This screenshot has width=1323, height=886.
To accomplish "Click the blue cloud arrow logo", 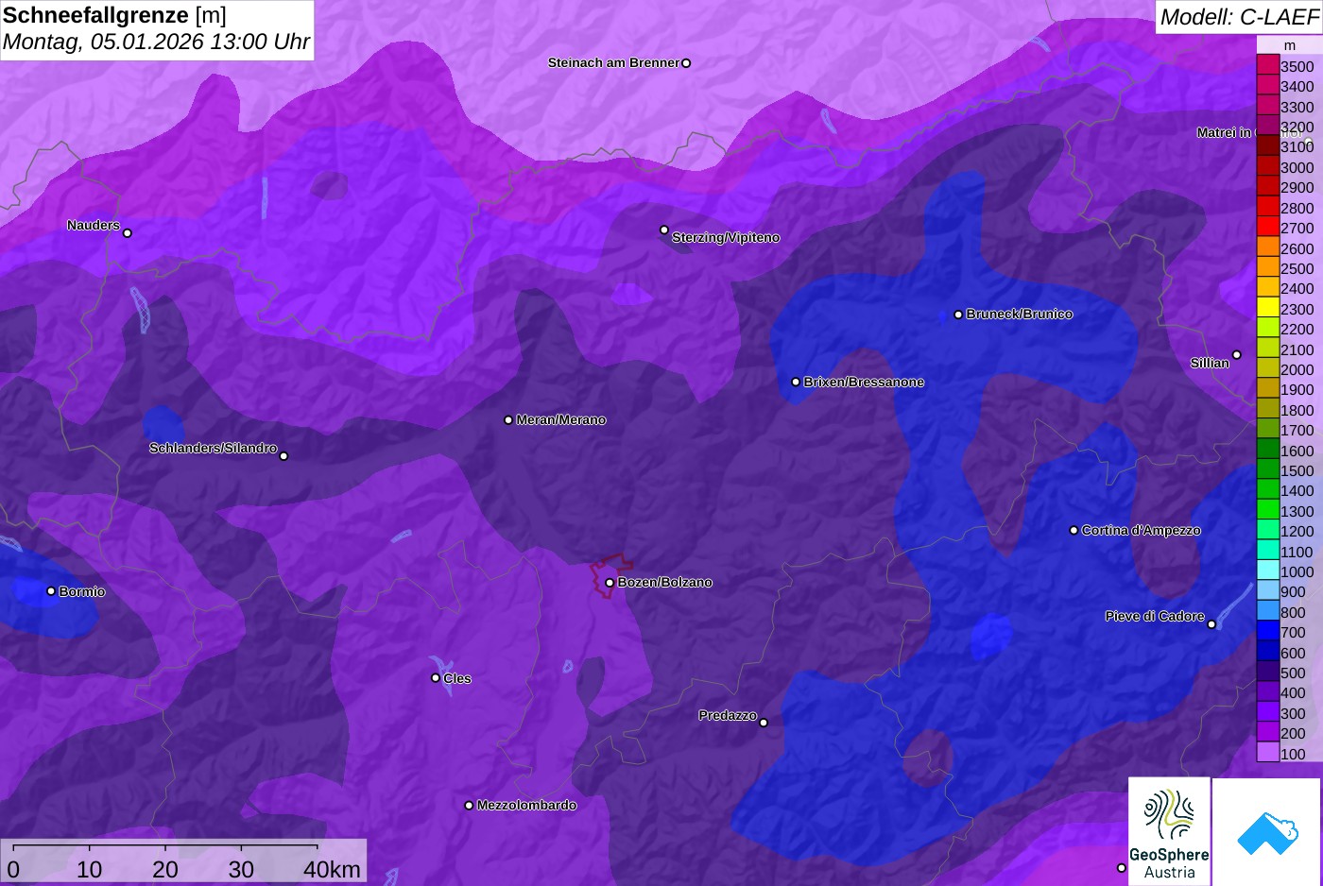I will point(1266,832).
